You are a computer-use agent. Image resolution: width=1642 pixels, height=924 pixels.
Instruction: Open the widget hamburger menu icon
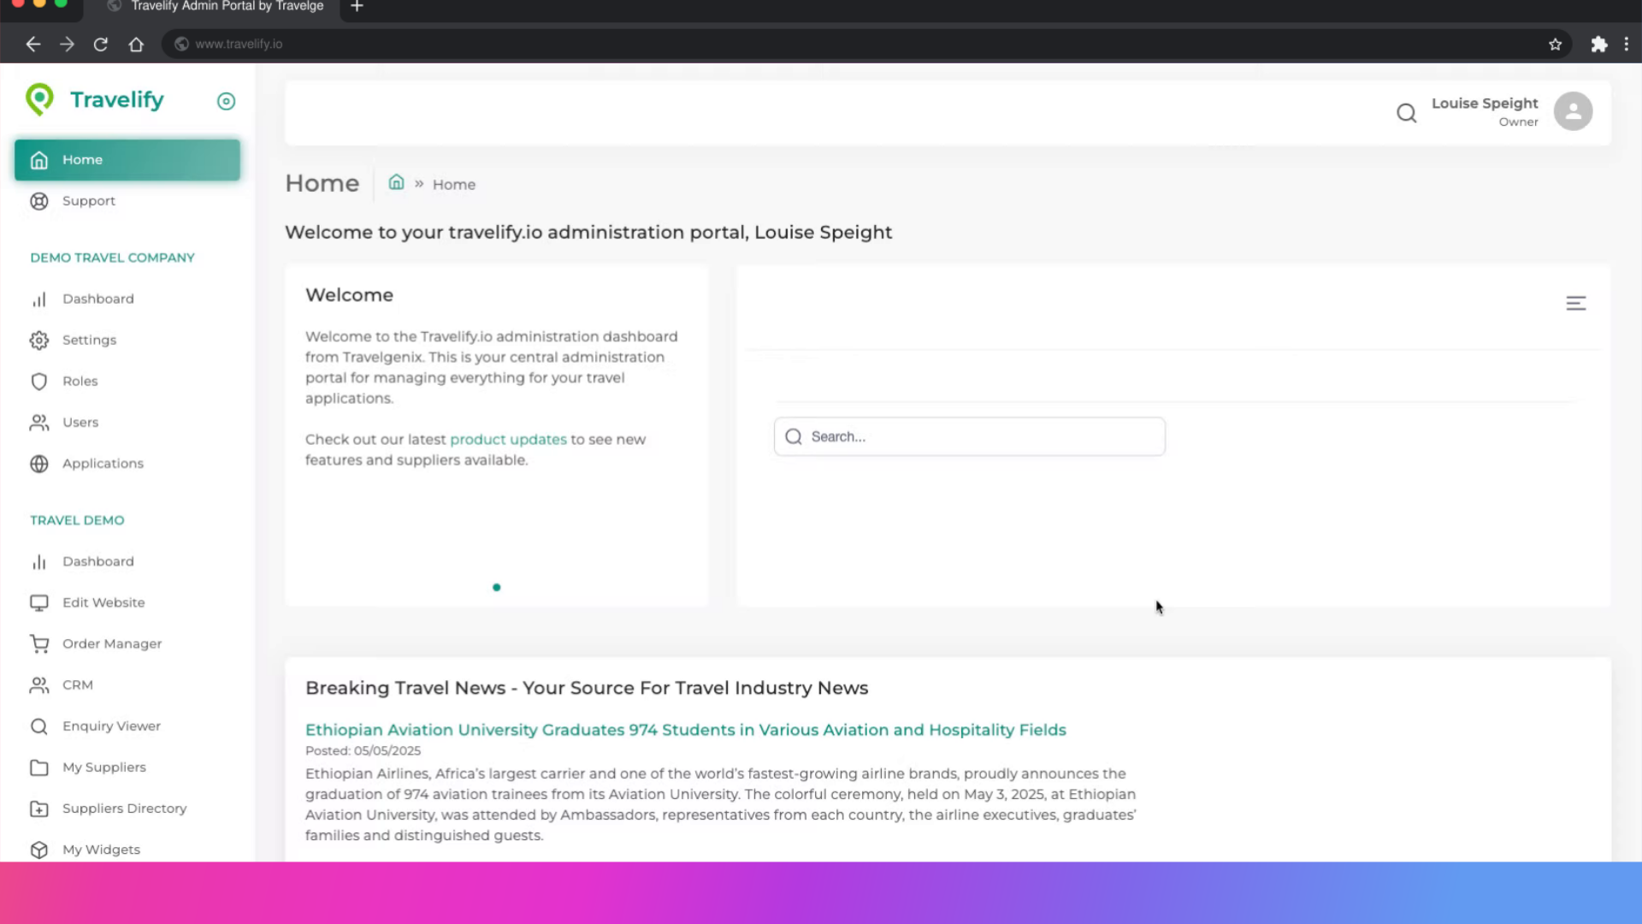(x=1576, y=303)
